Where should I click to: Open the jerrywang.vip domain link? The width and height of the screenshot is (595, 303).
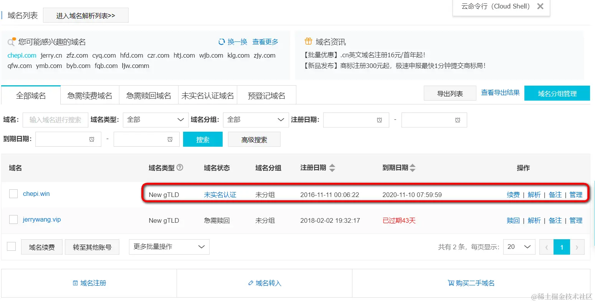(42, 219)
